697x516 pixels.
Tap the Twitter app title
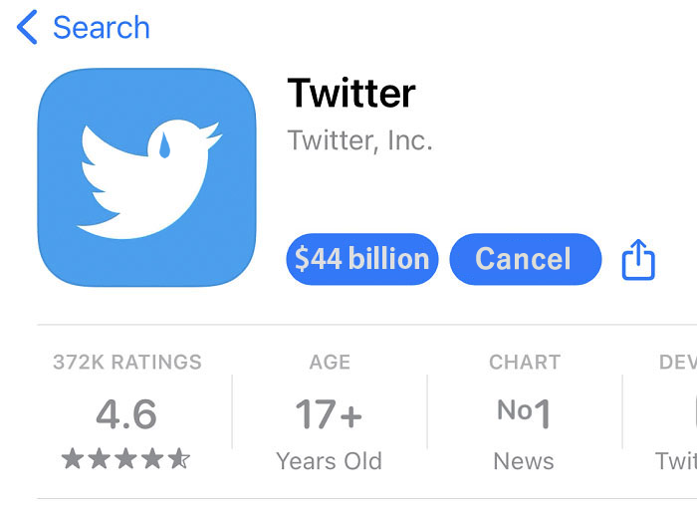click(x=351, y=94)
